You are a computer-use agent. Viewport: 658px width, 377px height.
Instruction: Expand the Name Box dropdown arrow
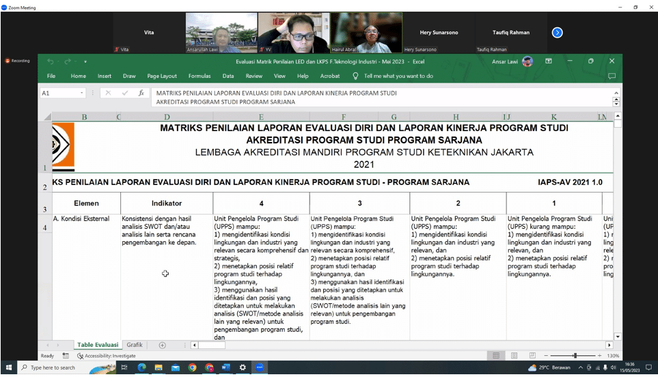click(82, 93)
